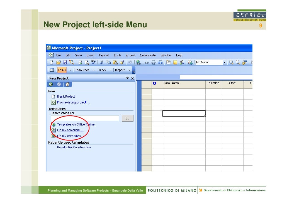Click the Task Name column header

point(184,84)
